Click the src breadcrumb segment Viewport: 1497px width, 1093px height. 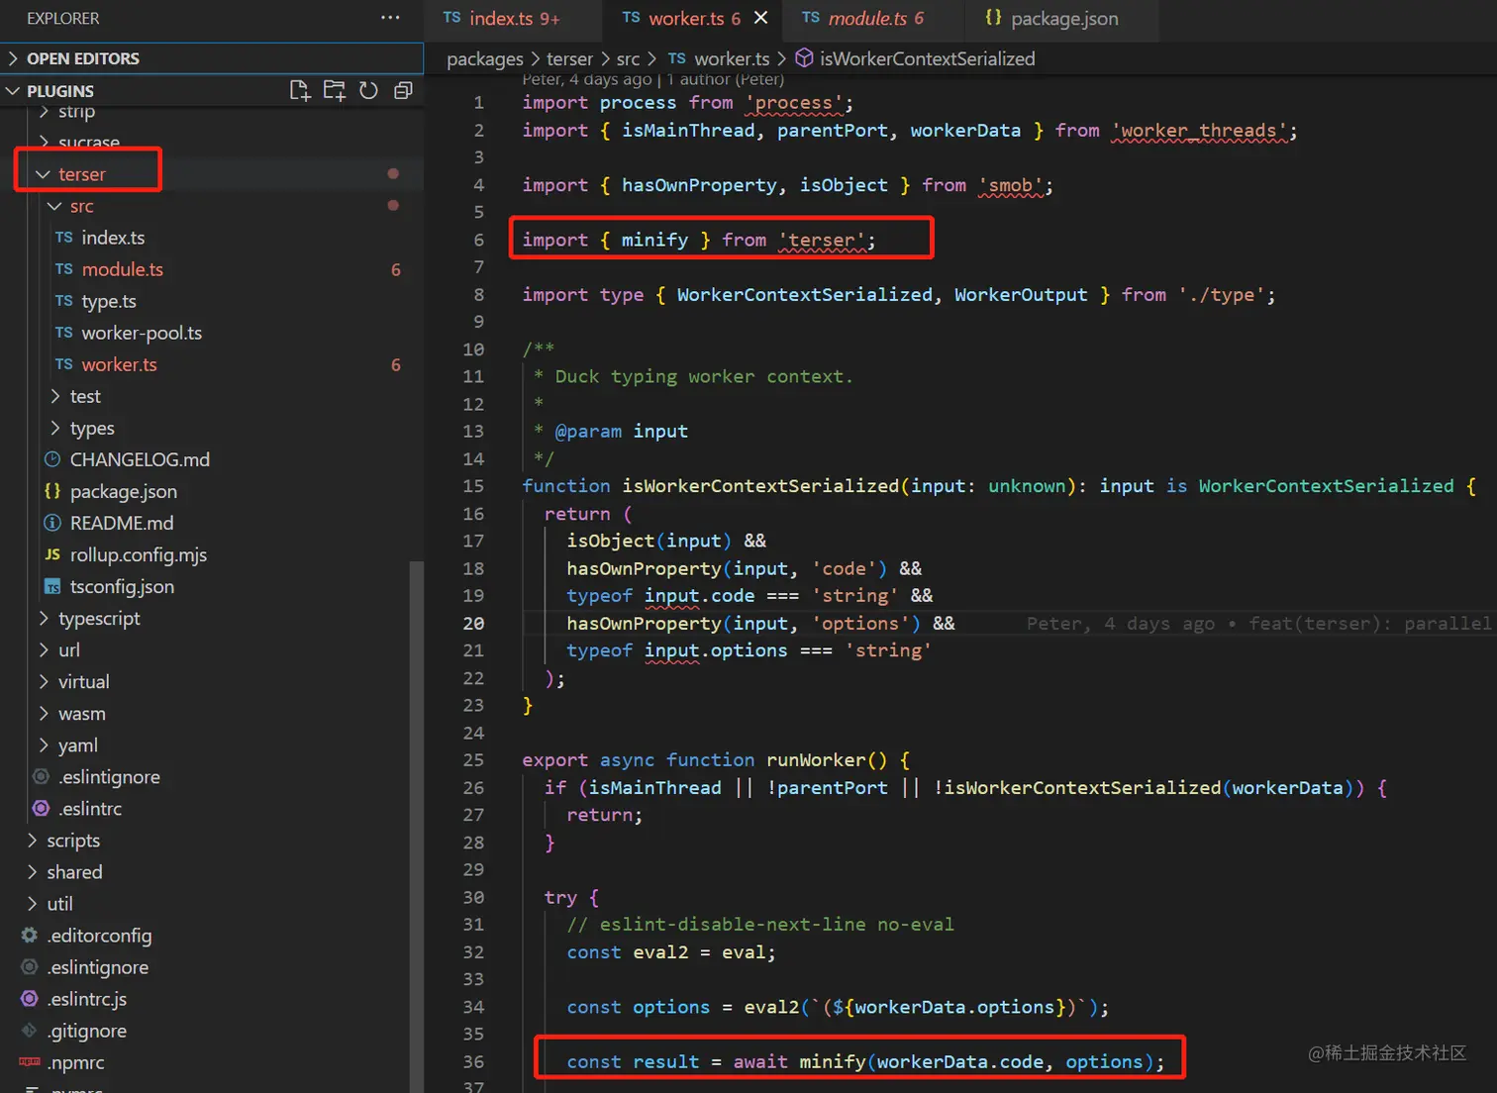628,58
